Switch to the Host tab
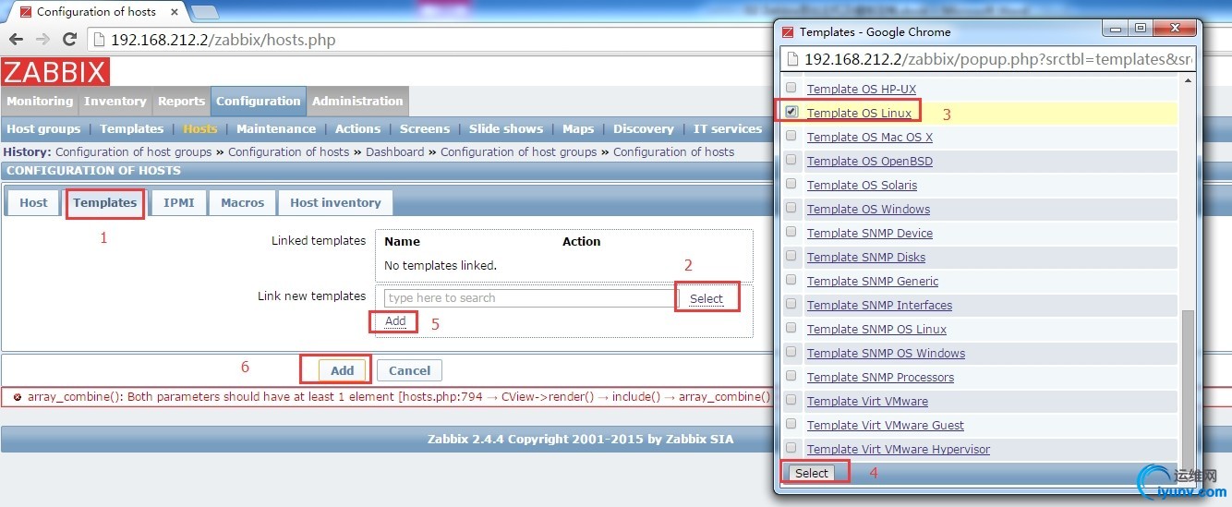The image size is (1232, 507). (x=33, y=203)
